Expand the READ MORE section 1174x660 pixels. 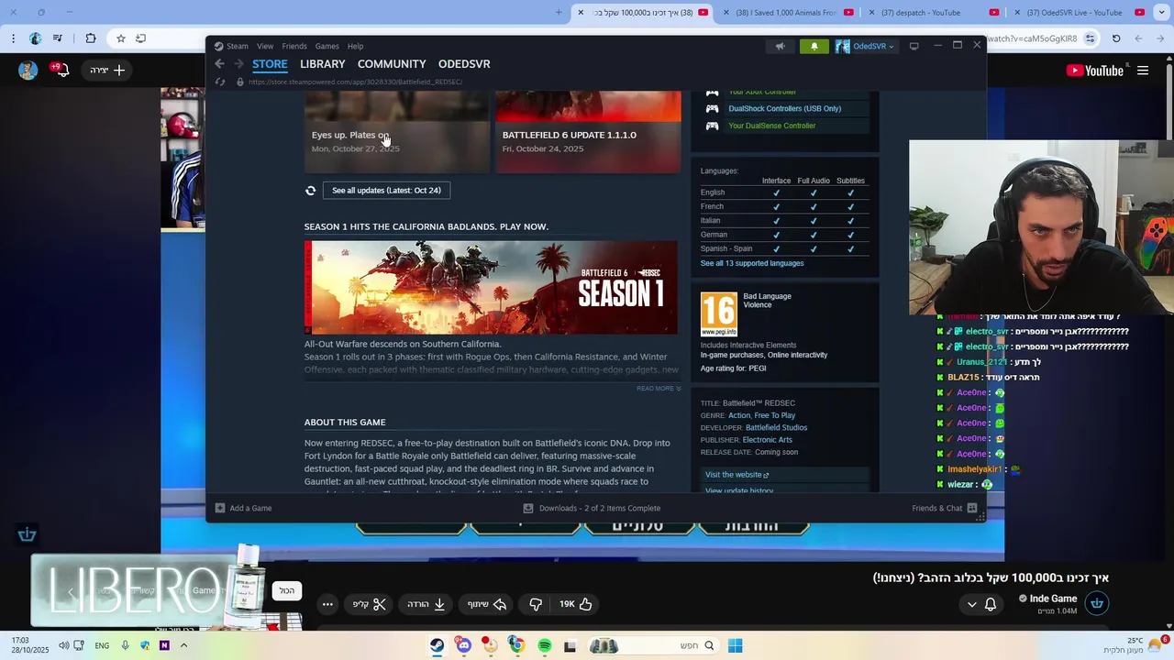[659, 389]
